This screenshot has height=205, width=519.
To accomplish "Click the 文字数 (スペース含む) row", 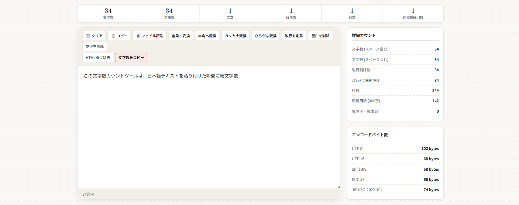I will 395,49.
